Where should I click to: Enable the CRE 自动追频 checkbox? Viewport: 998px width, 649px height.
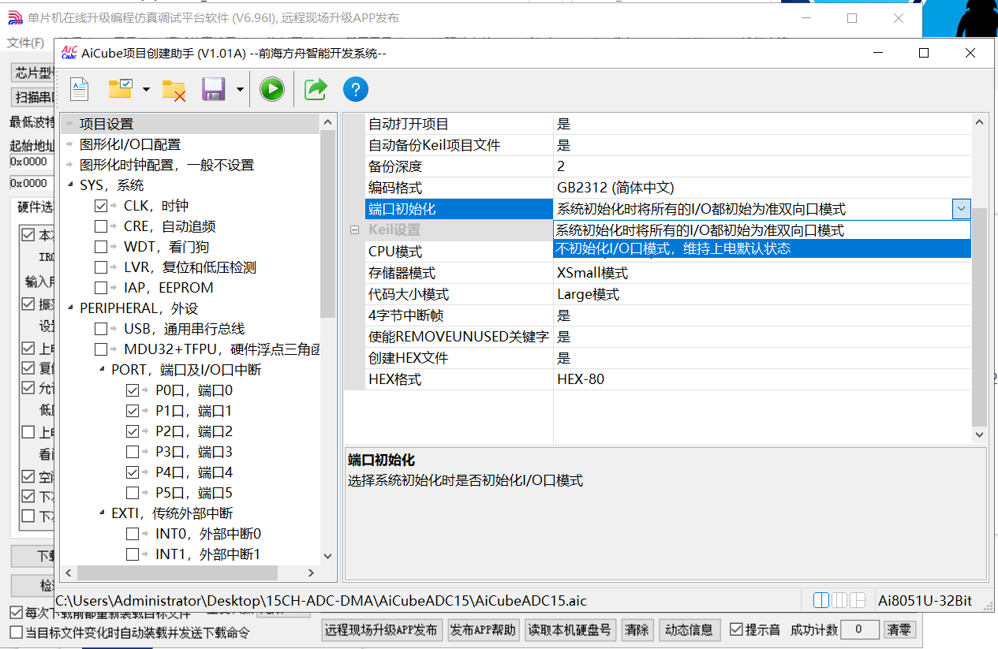[x=101, y=226]
